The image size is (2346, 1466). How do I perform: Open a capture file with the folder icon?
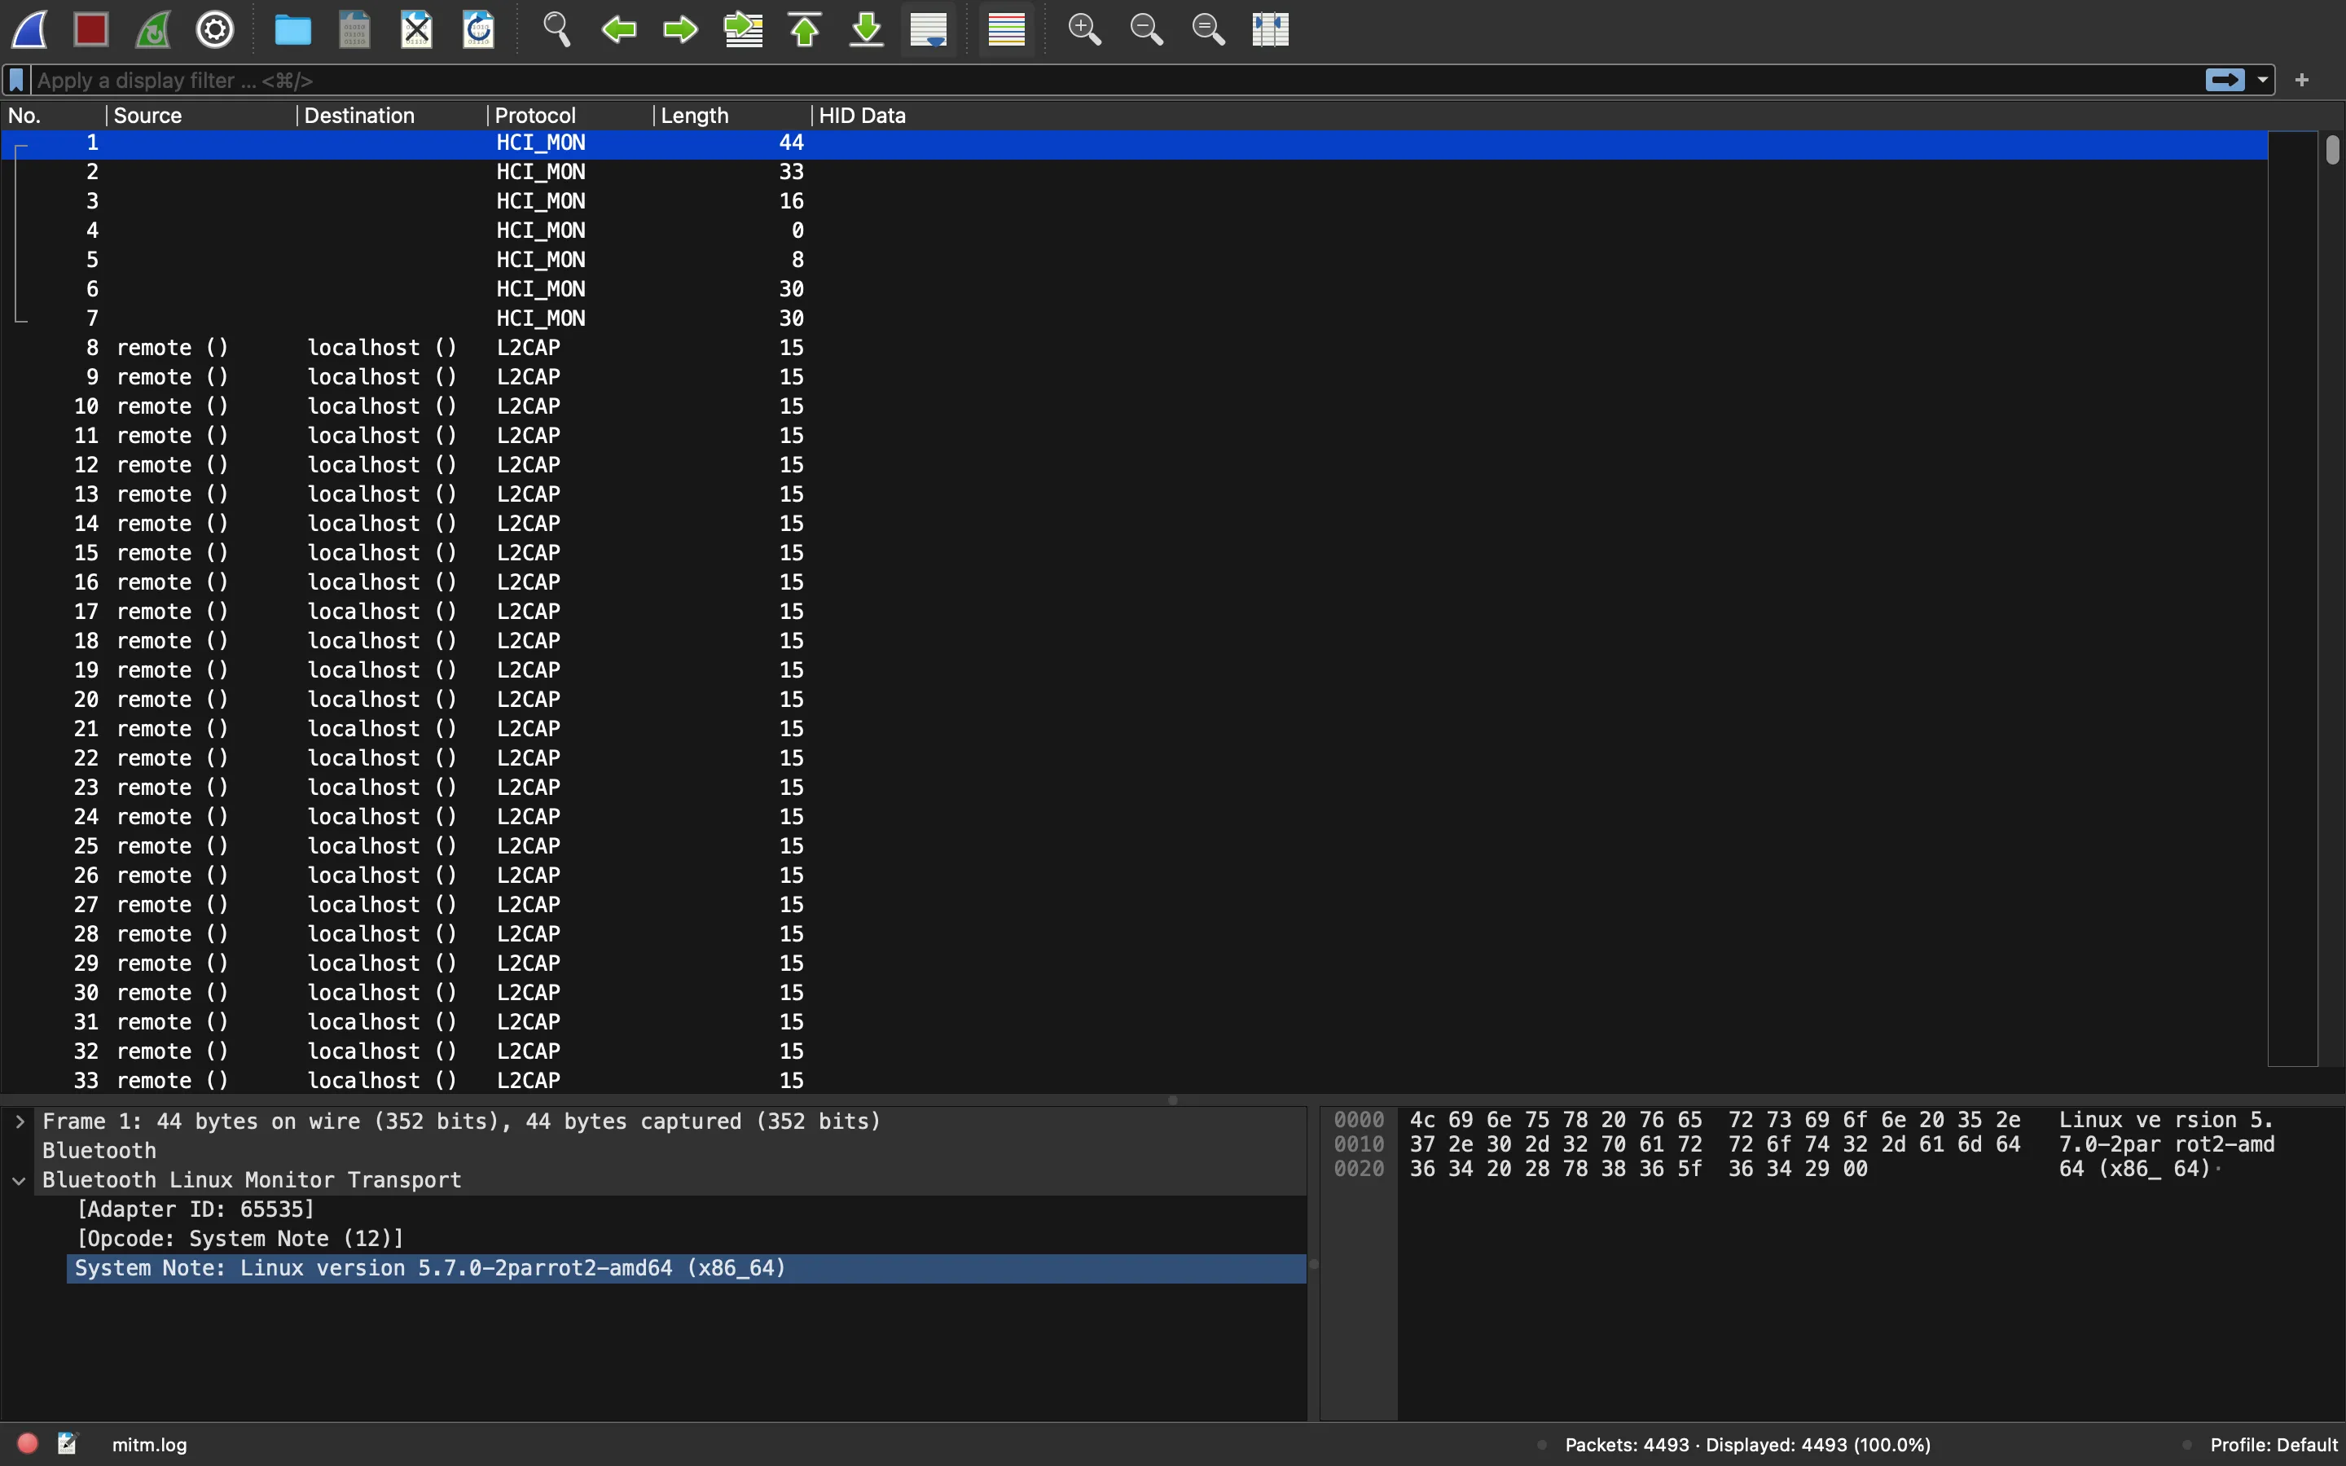[292, 29]
